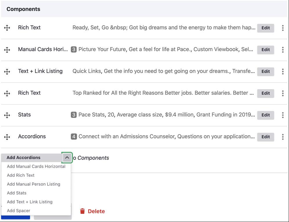Choose Add Text + Link Listing from the list
Screen dimensions: 289x222
pos(36,202)
